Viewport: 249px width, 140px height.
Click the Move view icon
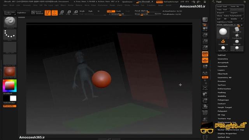[x=205, y=94]
